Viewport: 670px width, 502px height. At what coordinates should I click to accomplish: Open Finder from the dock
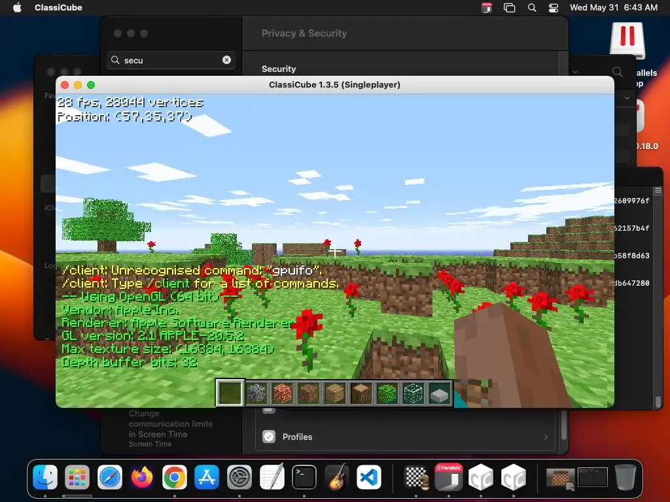click(x=45, y=477)
